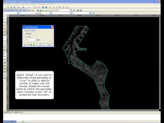This screenshot has width=164, height=123.
Task: Click the first blue circle toolbar icon
Action: coord(43,8)
